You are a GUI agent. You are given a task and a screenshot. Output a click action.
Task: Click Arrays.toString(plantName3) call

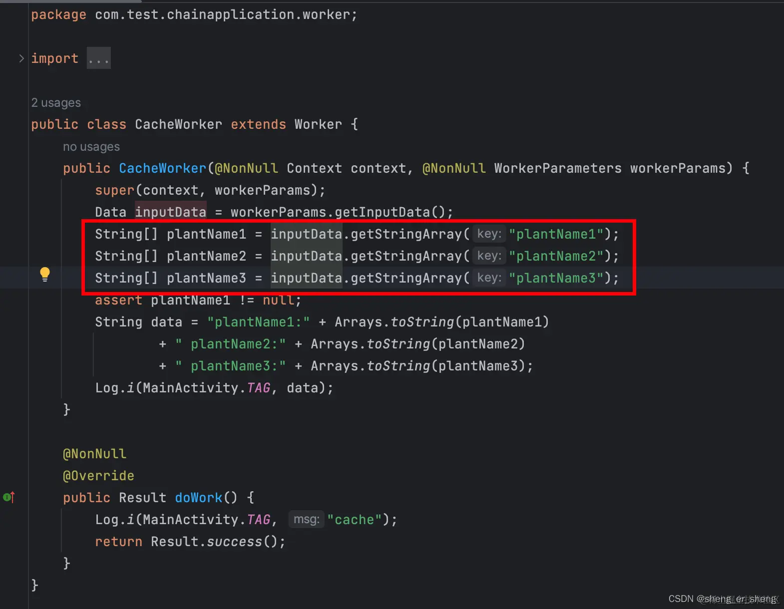418,366
